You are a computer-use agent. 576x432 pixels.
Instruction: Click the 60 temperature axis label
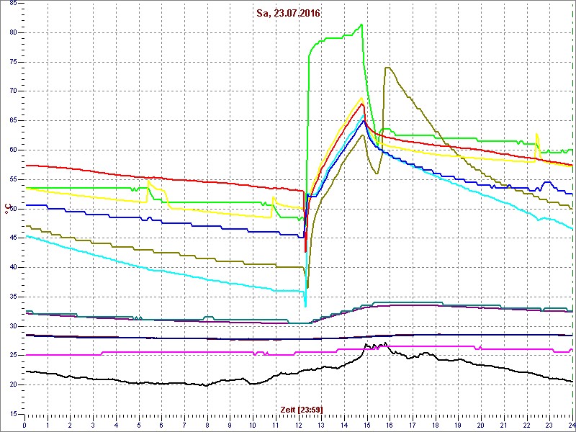point(13,150)
